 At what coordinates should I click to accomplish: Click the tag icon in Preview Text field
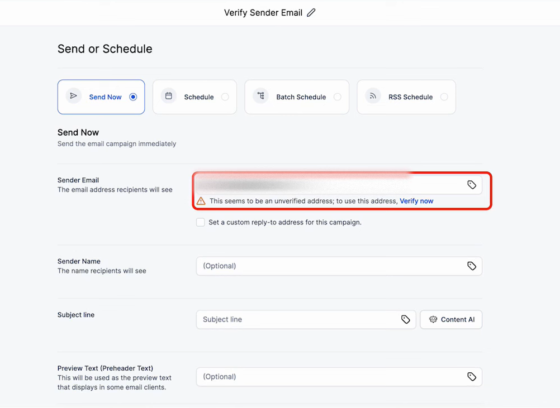point(472,377)
